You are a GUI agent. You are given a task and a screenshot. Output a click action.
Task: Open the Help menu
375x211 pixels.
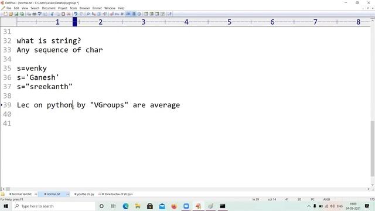tap(121, 8)
